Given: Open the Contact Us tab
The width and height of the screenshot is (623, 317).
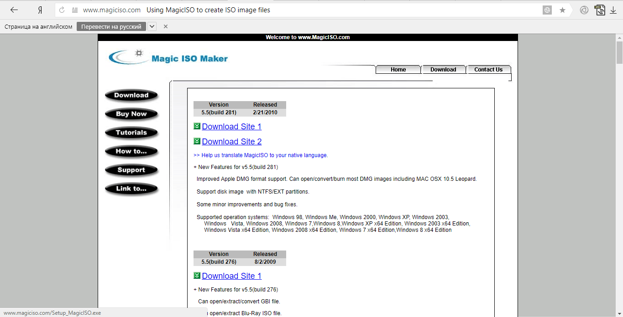Looking at the screenshot, I should pos(488,70).
